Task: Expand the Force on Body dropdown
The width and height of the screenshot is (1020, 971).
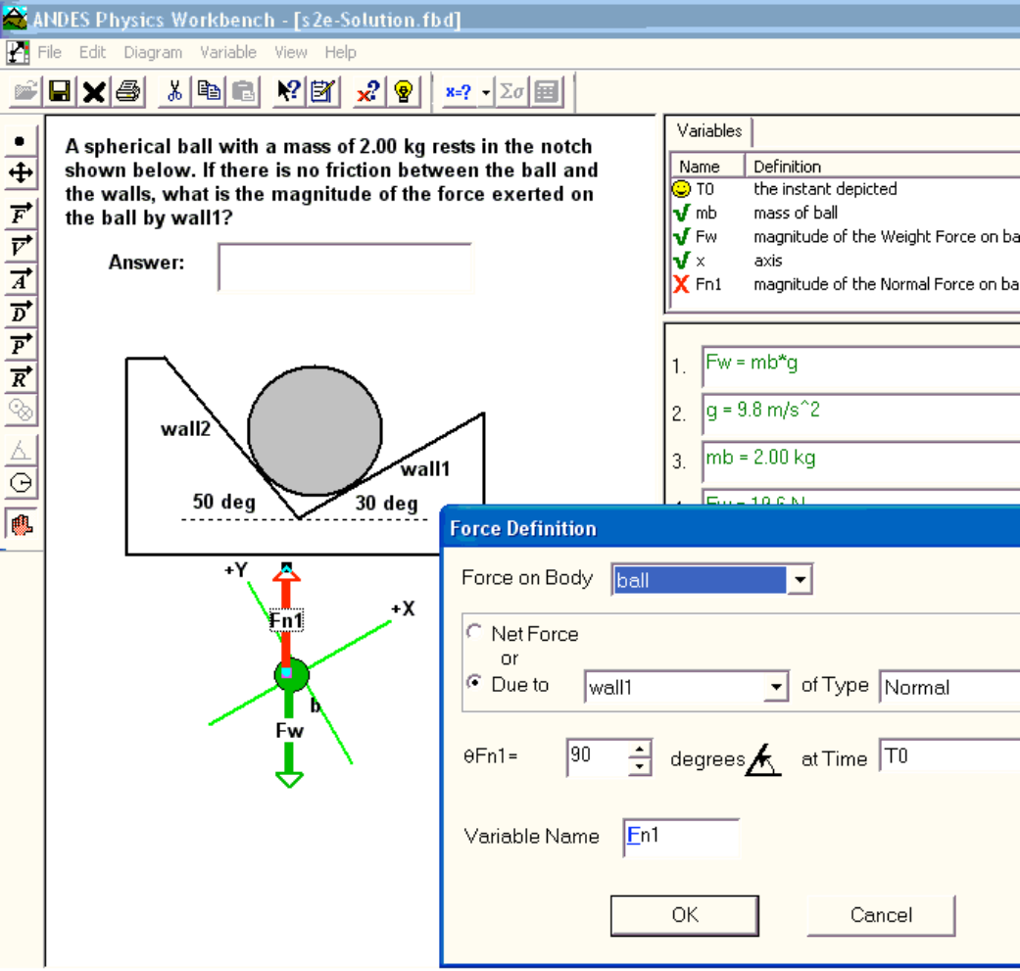Action: click(x=800, y=579)
